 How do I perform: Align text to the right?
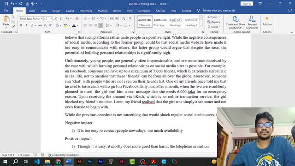click(x=95, y=25)
